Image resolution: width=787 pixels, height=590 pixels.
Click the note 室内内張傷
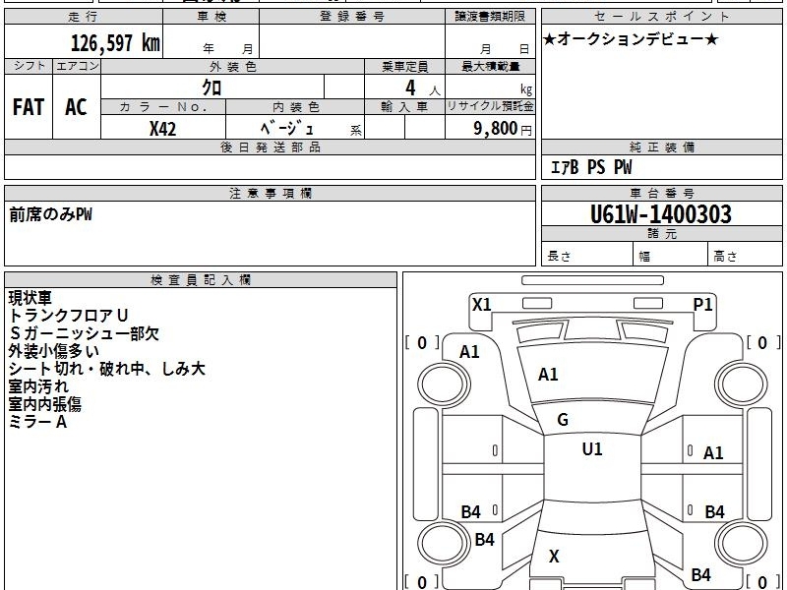point(44,404)
